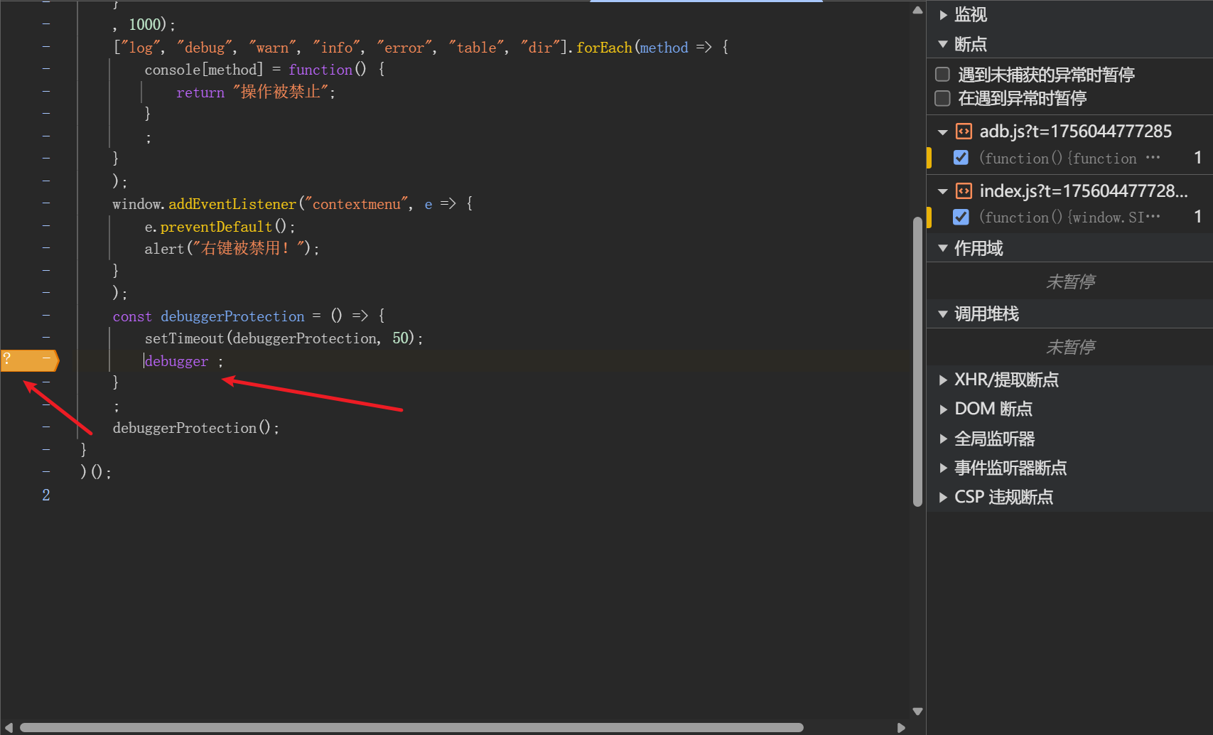Click the adb.js script file icon
Screen dimensions: 1213x735
pos(964,132)
